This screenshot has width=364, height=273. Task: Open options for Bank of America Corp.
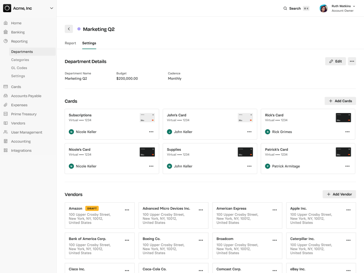pos(127,240)
